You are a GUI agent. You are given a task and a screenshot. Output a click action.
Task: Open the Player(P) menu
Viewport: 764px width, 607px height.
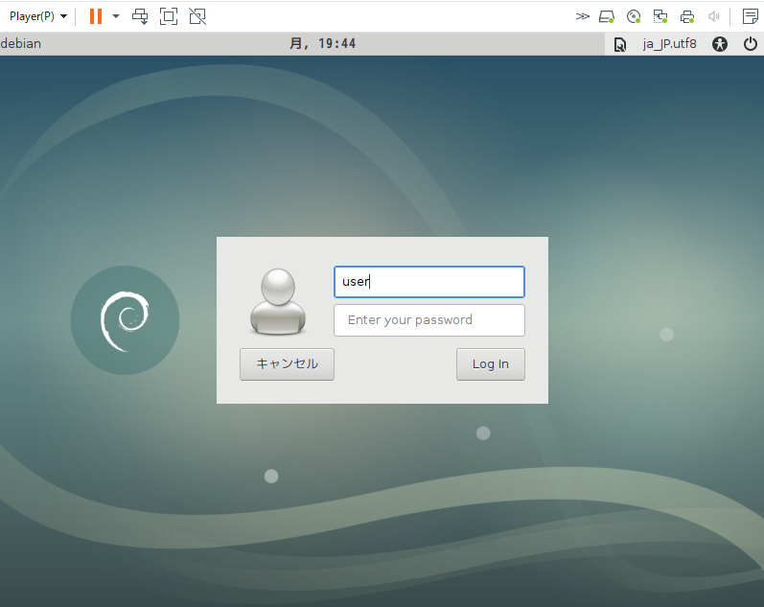click(37, 16)
